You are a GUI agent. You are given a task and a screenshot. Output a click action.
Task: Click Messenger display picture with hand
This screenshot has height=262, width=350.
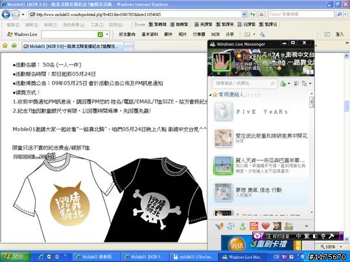tap(222, 61)
